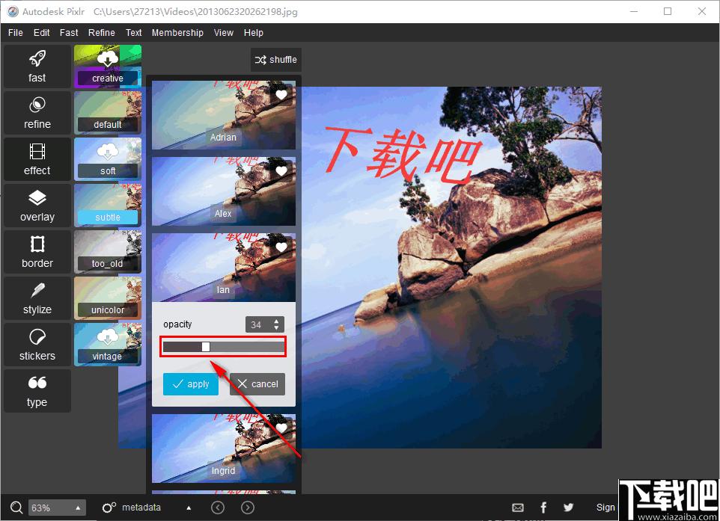This screenshot has height=521, width=720.
Task: Open the Fast menu
Action: click(69, 33)
